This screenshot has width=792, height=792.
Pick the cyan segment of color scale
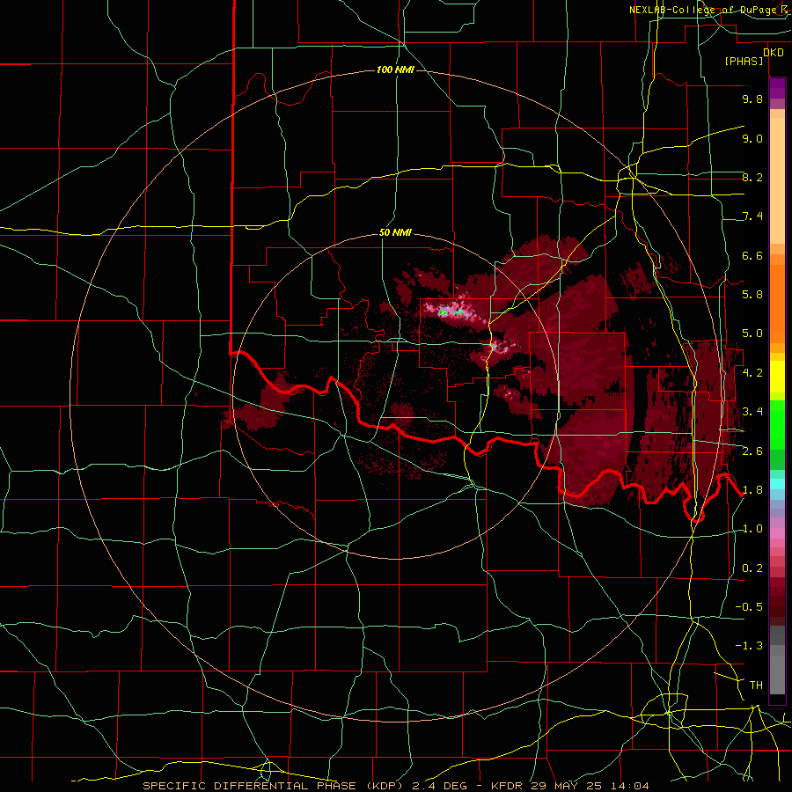[x=777, y=483]
